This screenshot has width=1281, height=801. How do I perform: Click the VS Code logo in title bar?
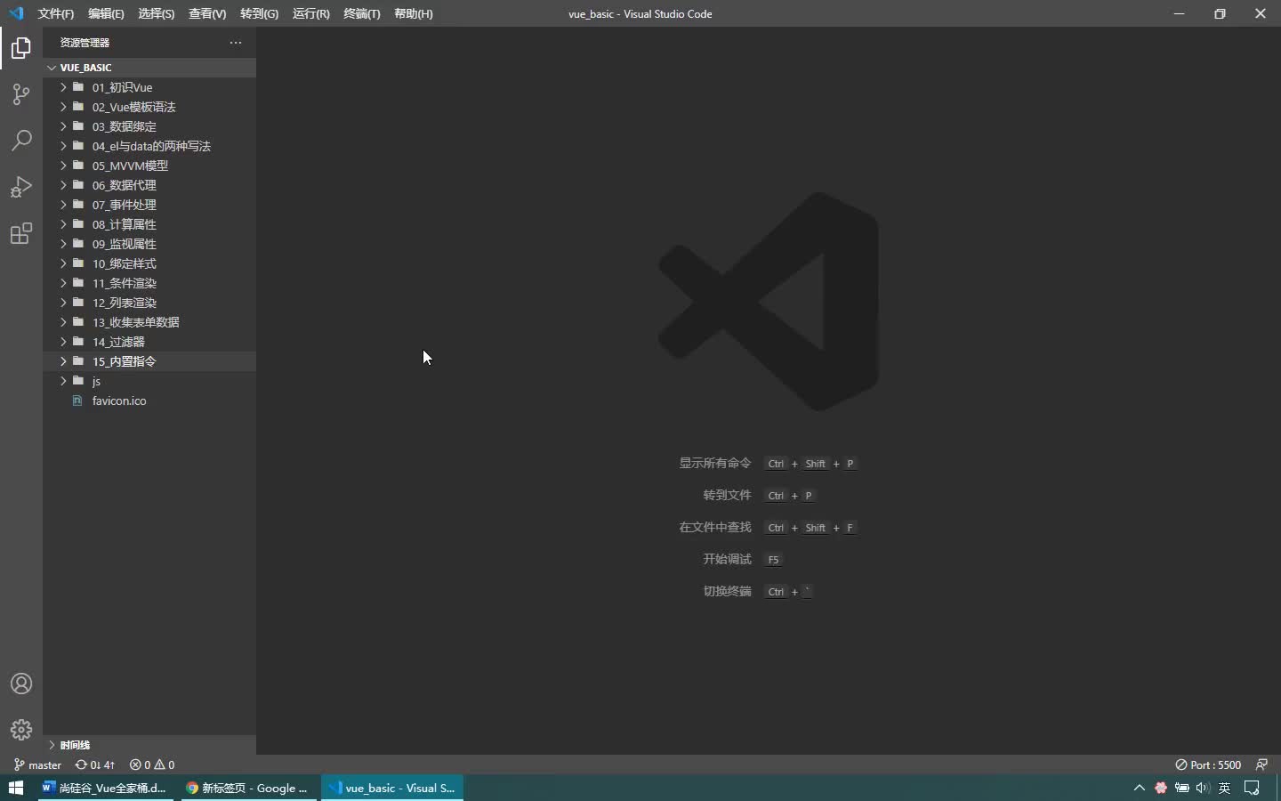[x=16, y=13]
